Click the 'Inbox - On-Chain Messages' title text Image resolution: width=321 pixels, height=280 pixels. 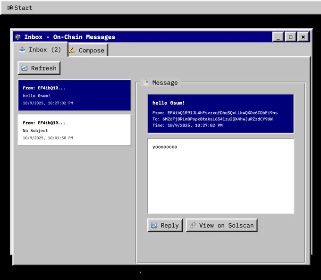point(69,37)
